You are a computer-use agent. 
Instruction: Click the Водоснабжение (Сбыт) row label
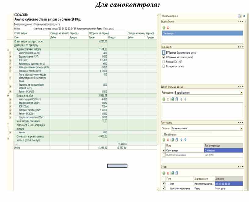29,103
